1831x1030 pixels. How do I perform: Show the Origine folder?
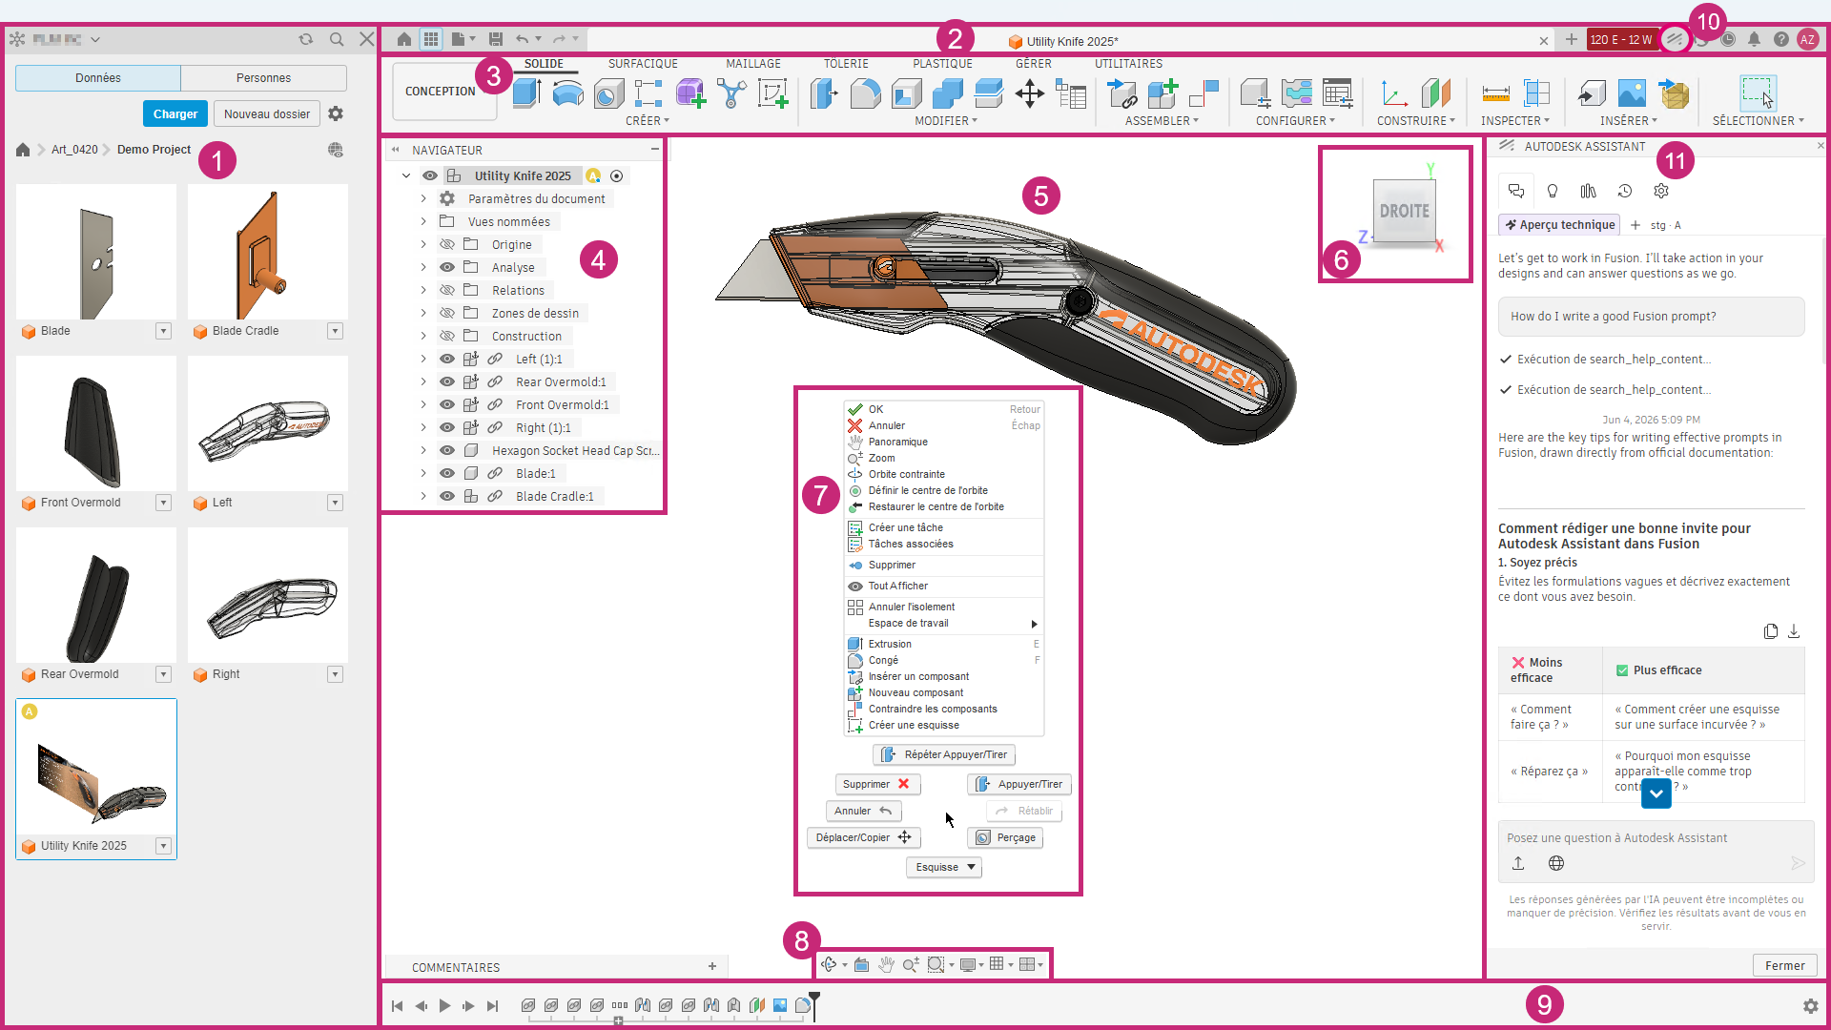pos(447,244)
